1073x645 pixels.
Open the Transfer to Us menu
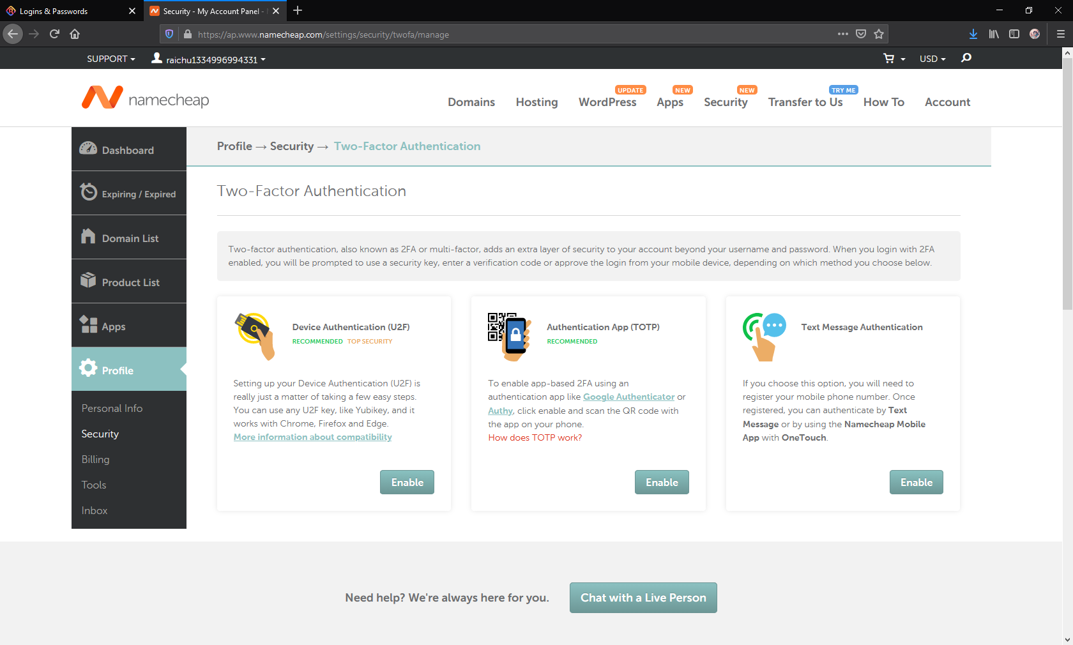coord(805,102)
